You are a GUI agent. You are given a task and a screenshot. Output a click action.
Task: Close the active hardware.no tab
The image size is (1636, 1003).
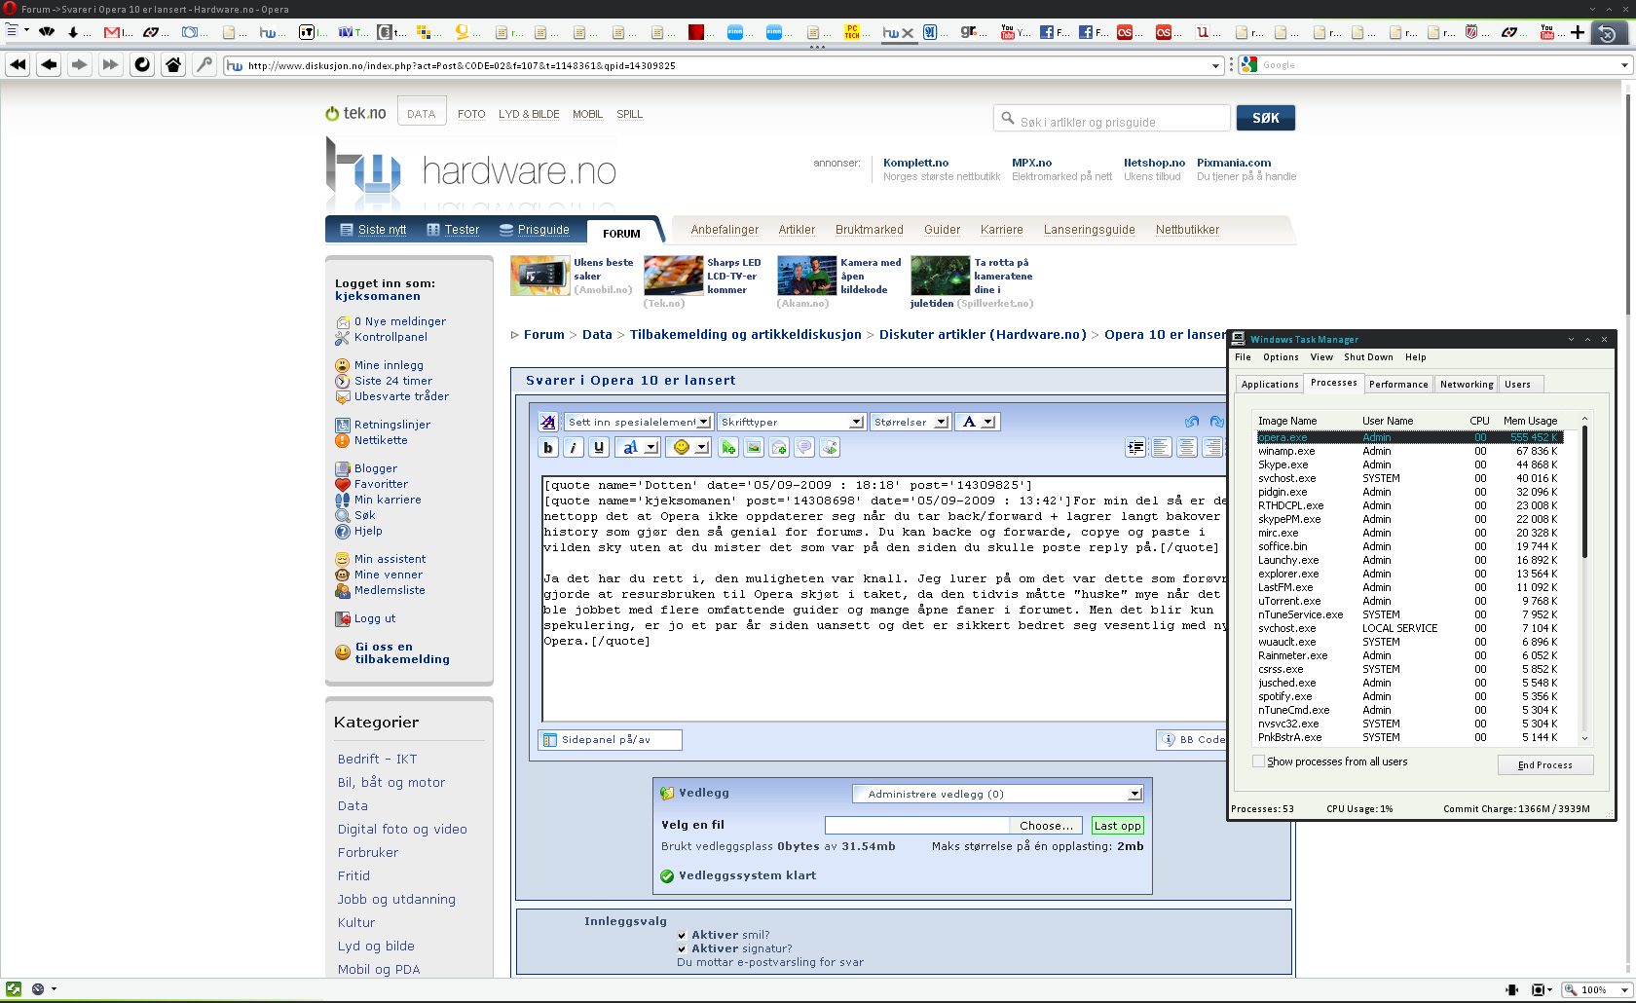click(x=908, y=32)
